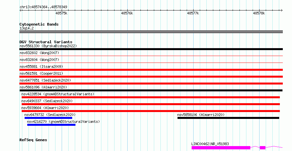Screen dimensions: 292x151
Task: Click the 48576k ruler tick label
Action: [x=127, y=13]
